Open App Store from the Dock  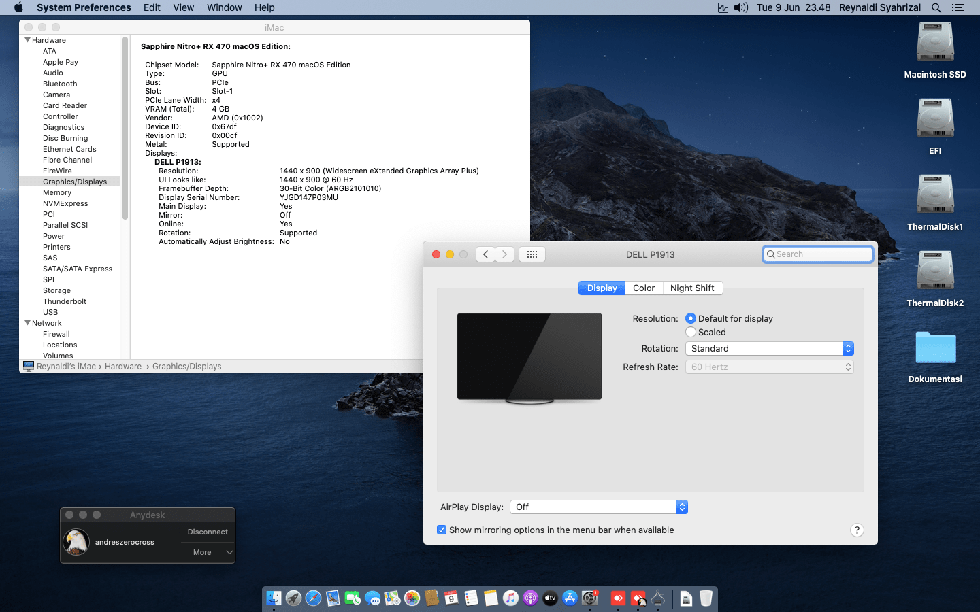click(570, 598)
